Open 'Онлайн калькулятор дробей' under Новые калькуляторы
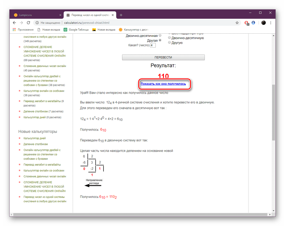285x226 pixels. [x=42, y=154]
